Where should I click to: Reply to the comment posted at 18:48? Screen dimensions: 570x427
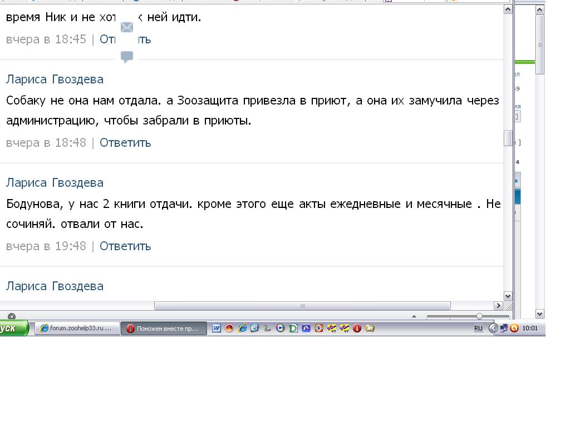point(125,142)
